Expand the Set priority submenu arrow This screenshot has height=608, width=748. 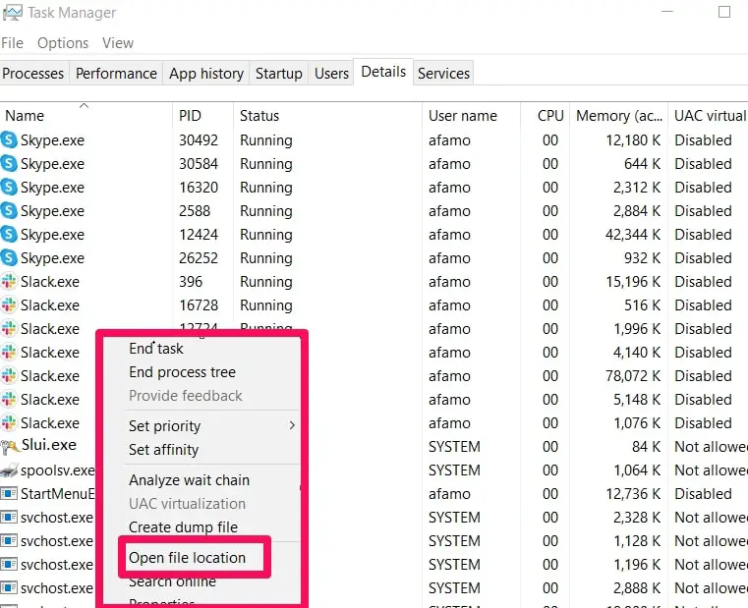tap(292, 425)
